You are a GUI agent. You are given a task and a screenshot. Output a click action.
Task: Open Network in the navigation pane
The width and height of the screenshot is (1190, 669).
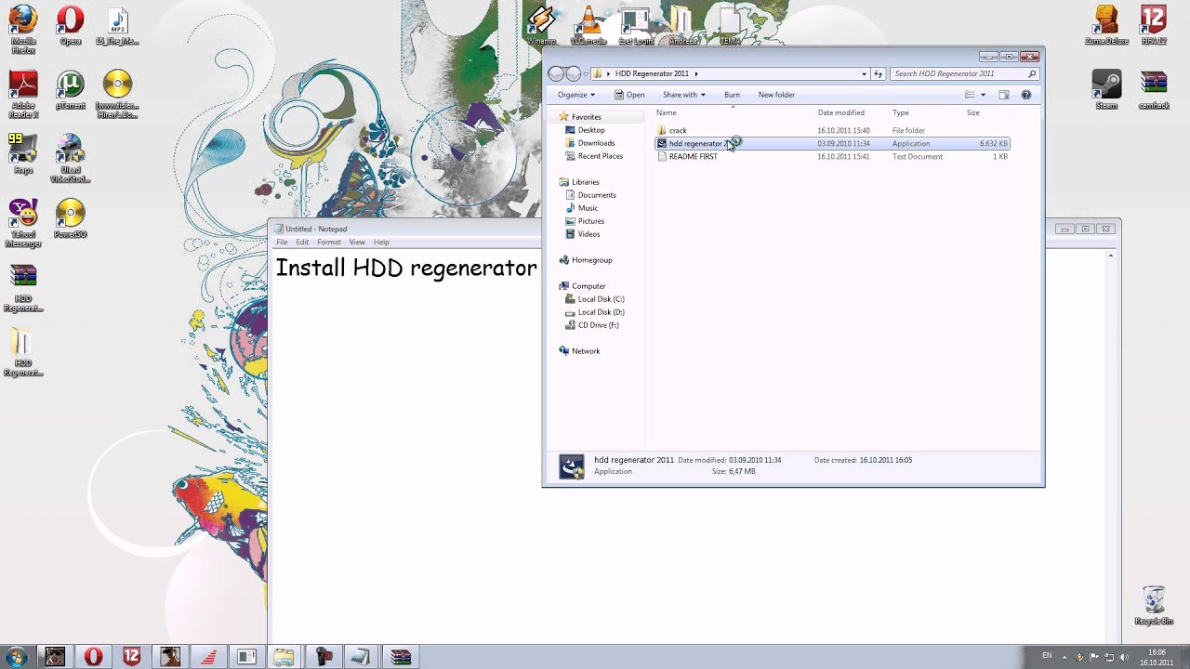point(586,351)
